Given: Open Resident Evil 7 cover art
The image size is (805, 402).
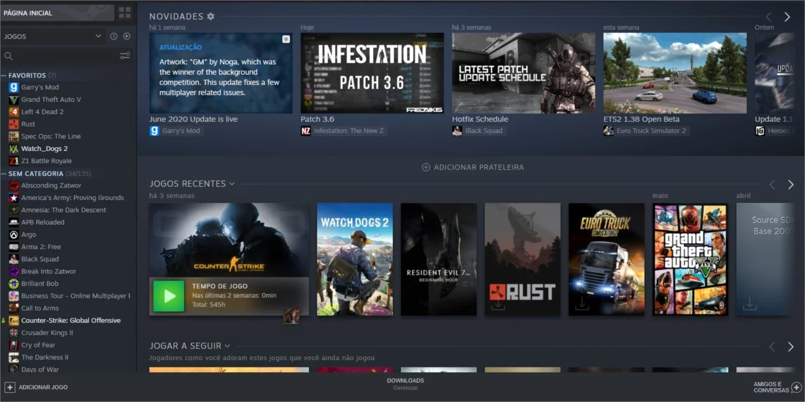Looking at the screenshot, I should pos(439,259).
